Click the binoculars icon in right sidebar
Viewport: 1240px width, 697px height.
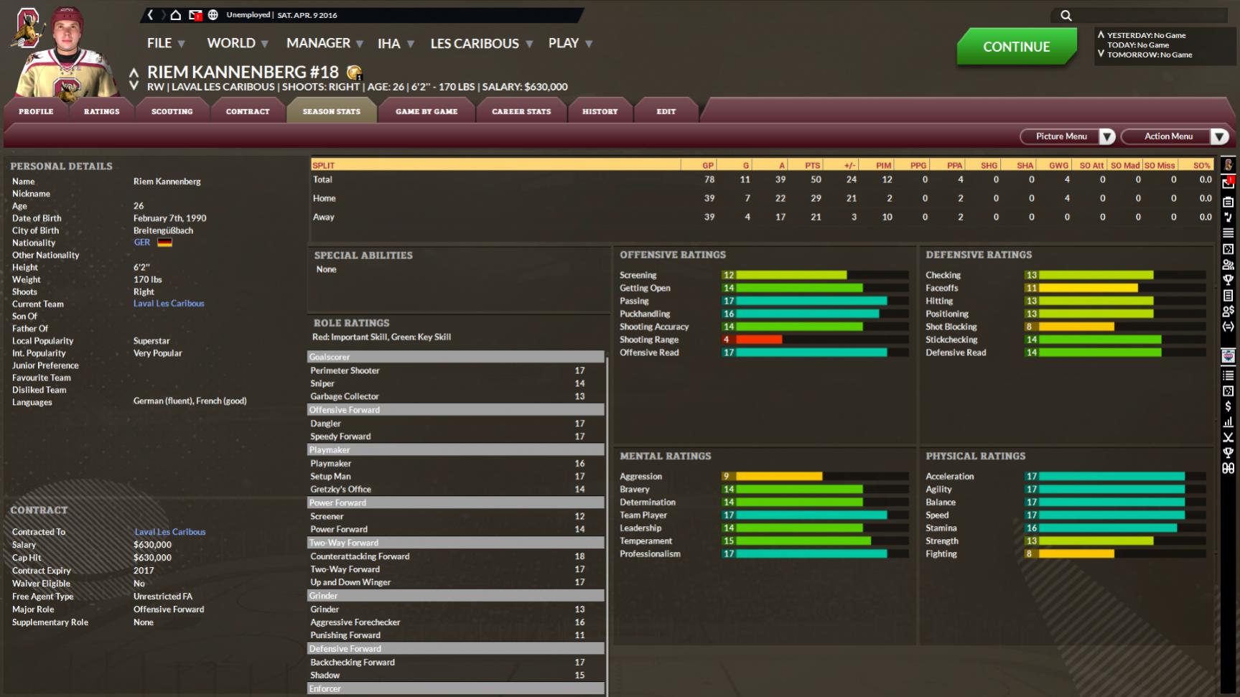1228,468
